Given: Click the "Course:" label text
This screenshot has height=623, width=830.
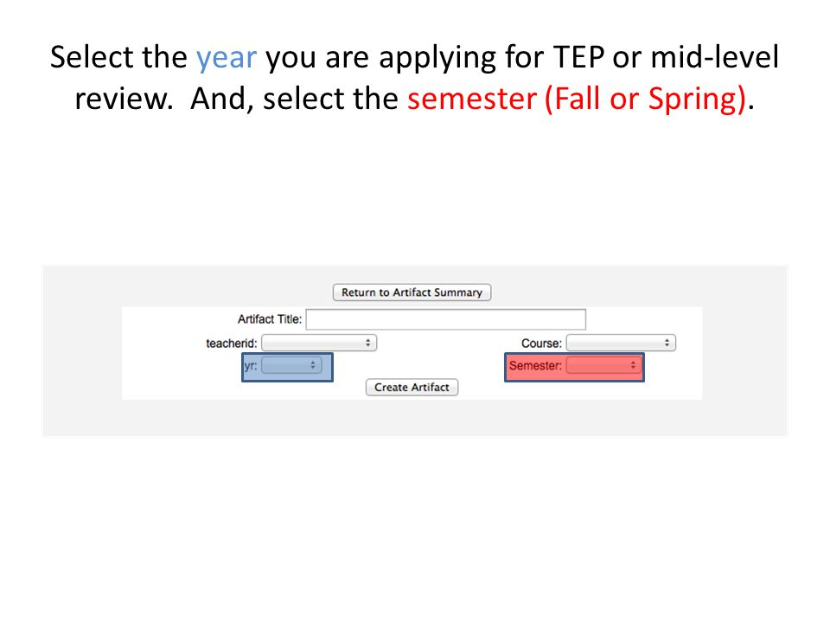Looking at the screenshot, I should point(541,344).
